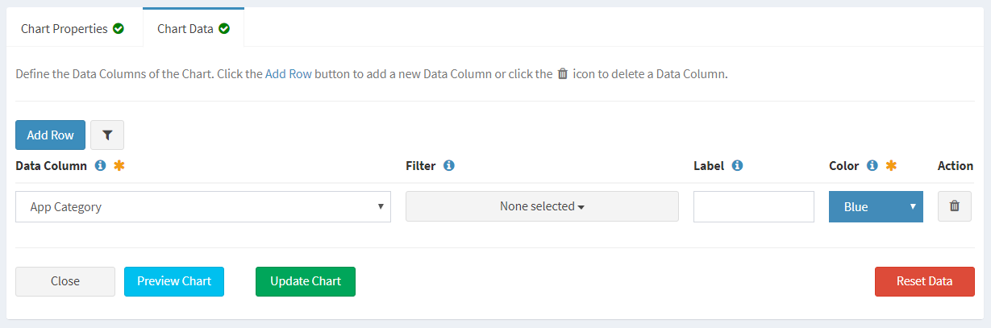The image size is (991, 328).
Task: Click the Color info icon
Action: click(872, 165)
